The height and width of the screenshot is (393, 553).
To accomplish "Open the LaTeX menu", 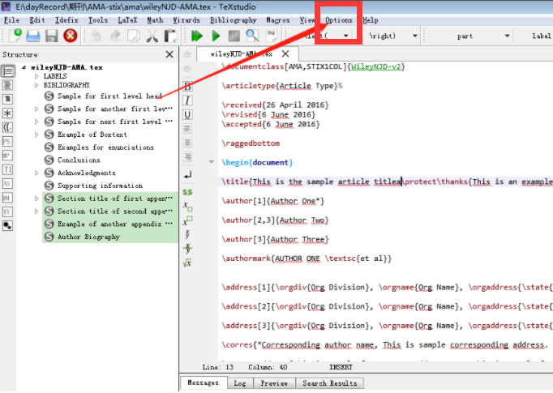I will coord(127,20).
